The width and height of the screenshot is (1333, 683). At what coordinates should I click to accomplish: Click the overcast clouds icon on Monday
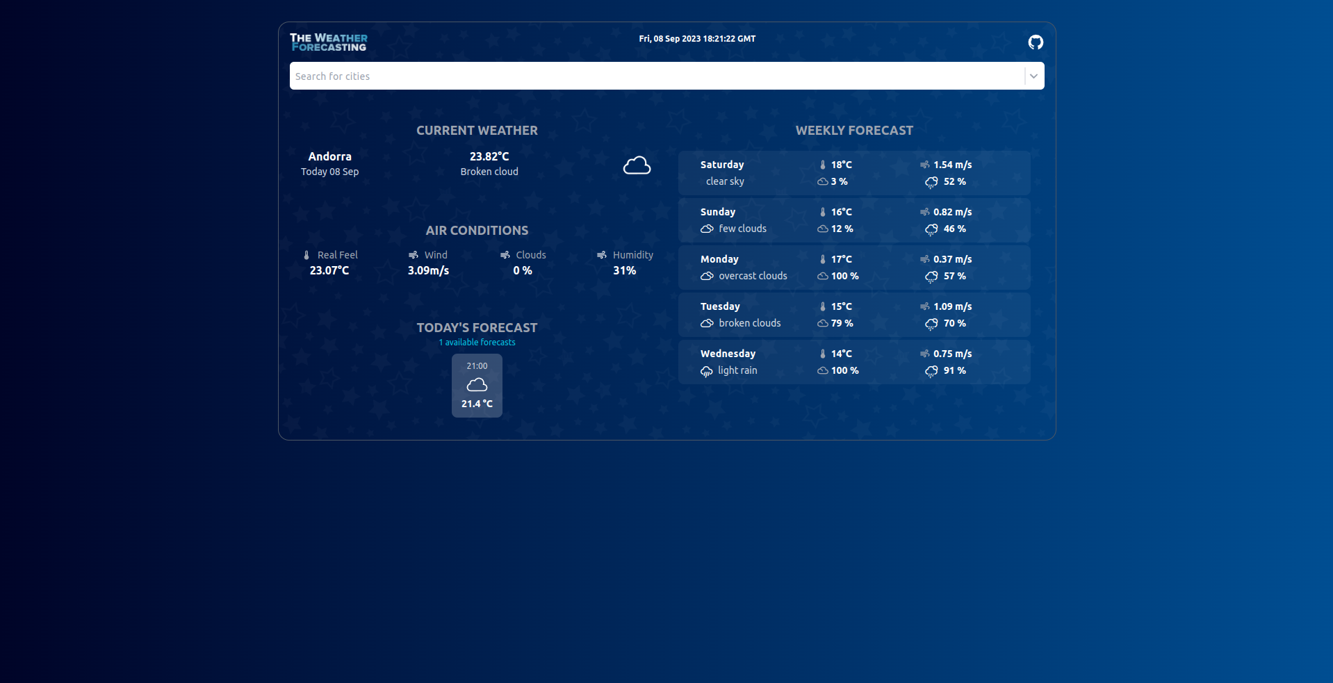click(x=707, y=276)
